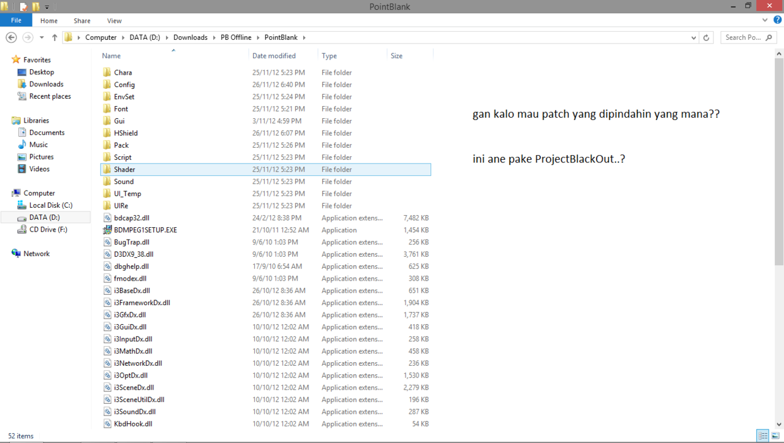Sort files by the Type column

[x=329, y=56]
